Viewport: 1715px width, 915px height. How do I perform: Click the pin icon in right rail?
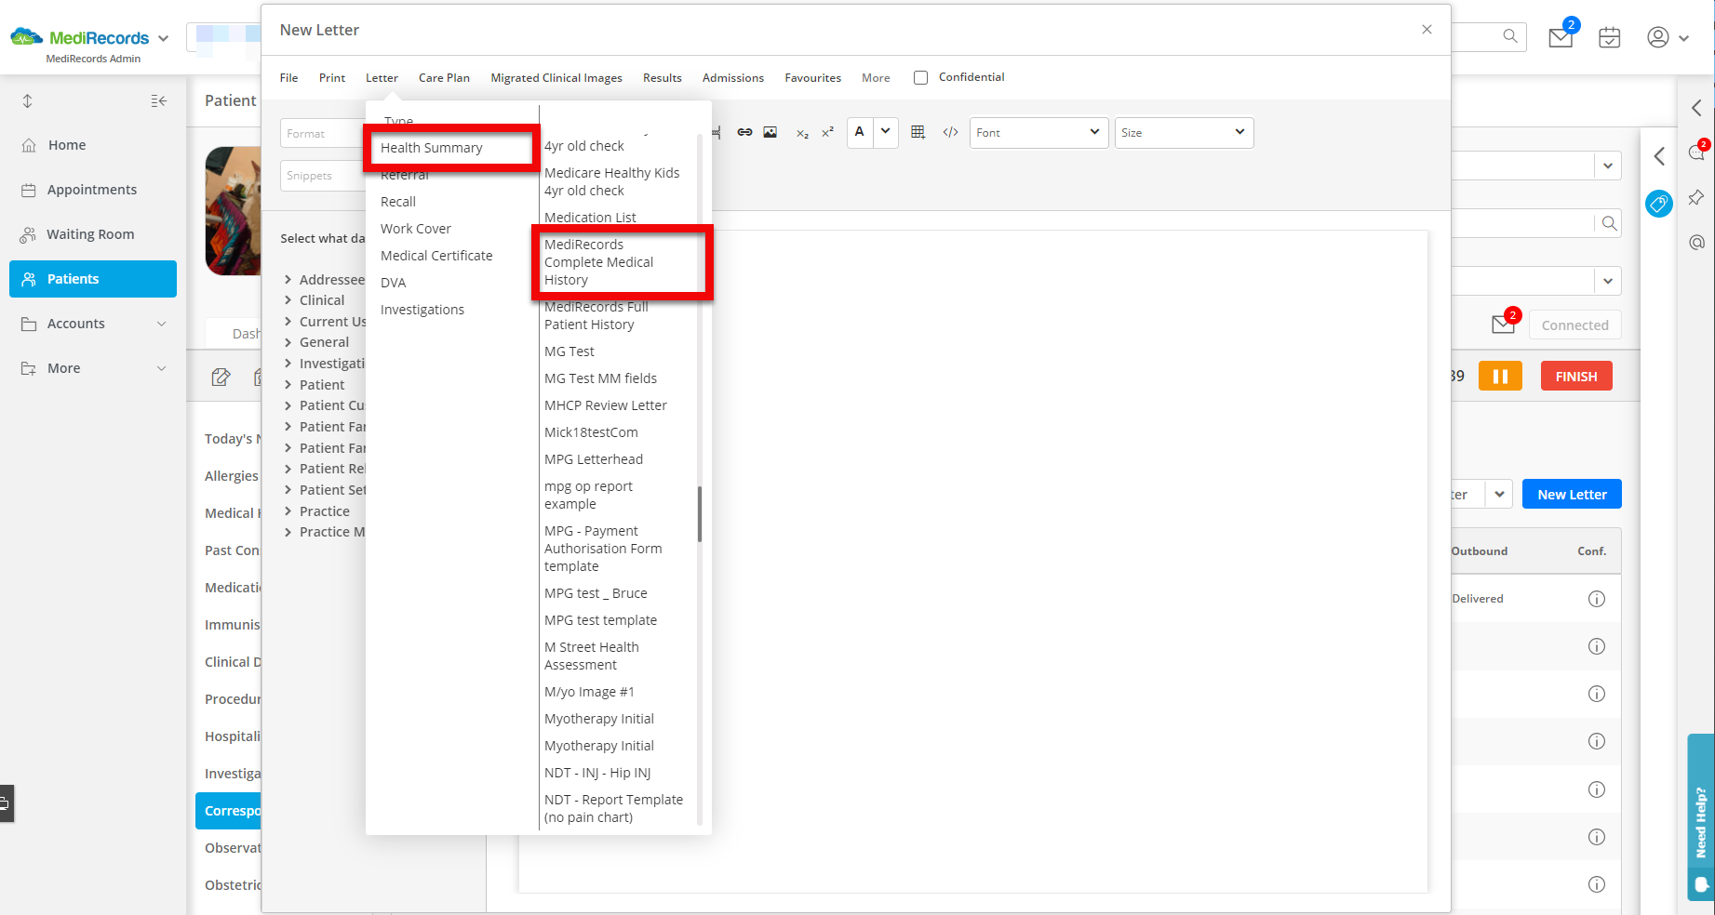(1696, 197)
